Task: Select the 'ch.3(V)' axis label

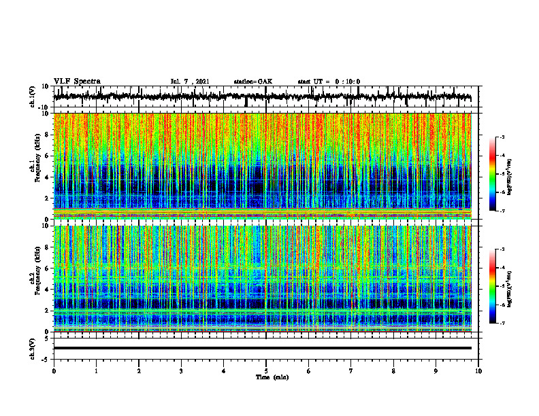Action: pyautogui.click(x=33, y=349)
